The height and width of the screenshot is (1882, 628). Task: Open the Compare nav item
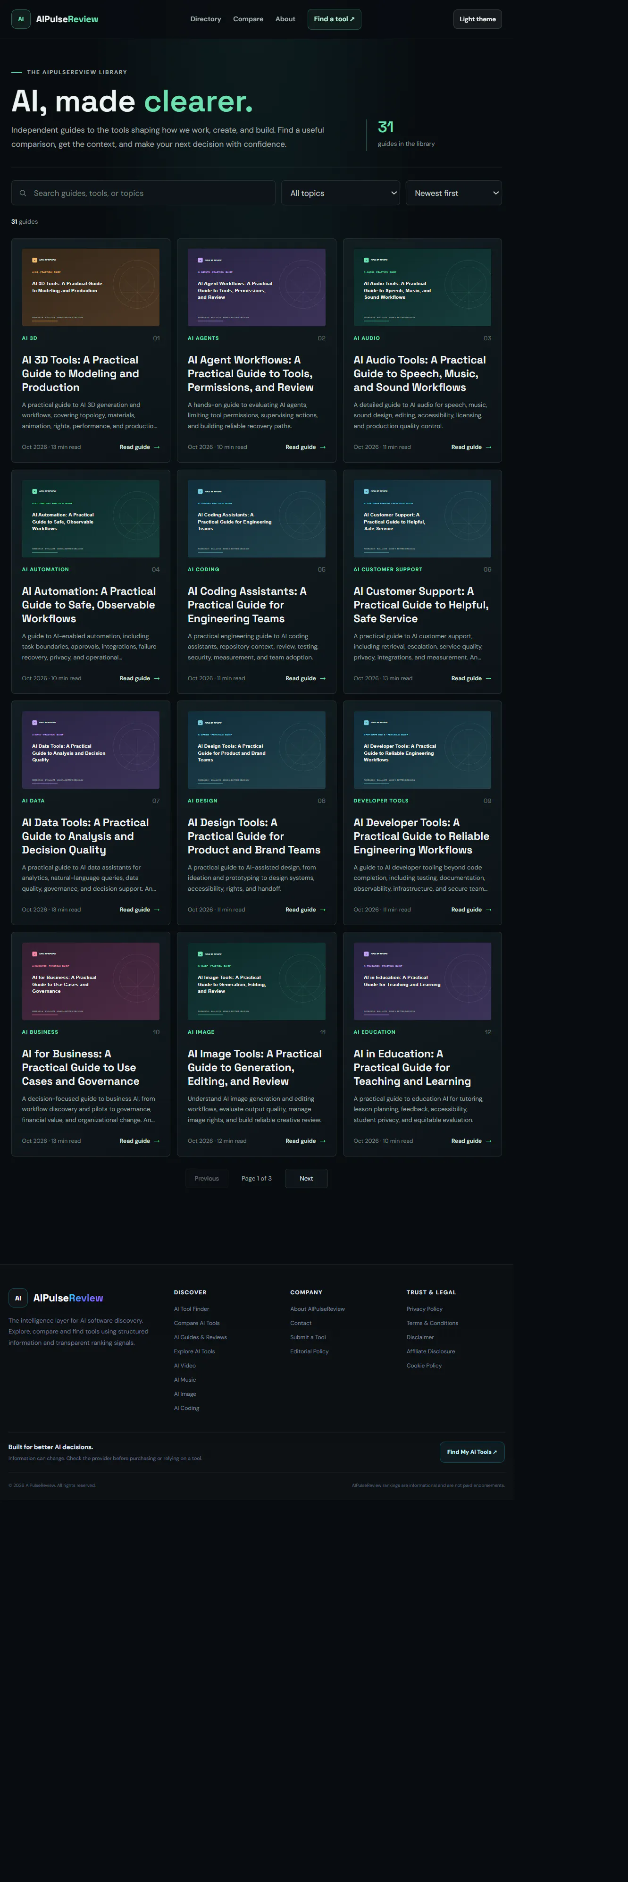coord(248,19)
